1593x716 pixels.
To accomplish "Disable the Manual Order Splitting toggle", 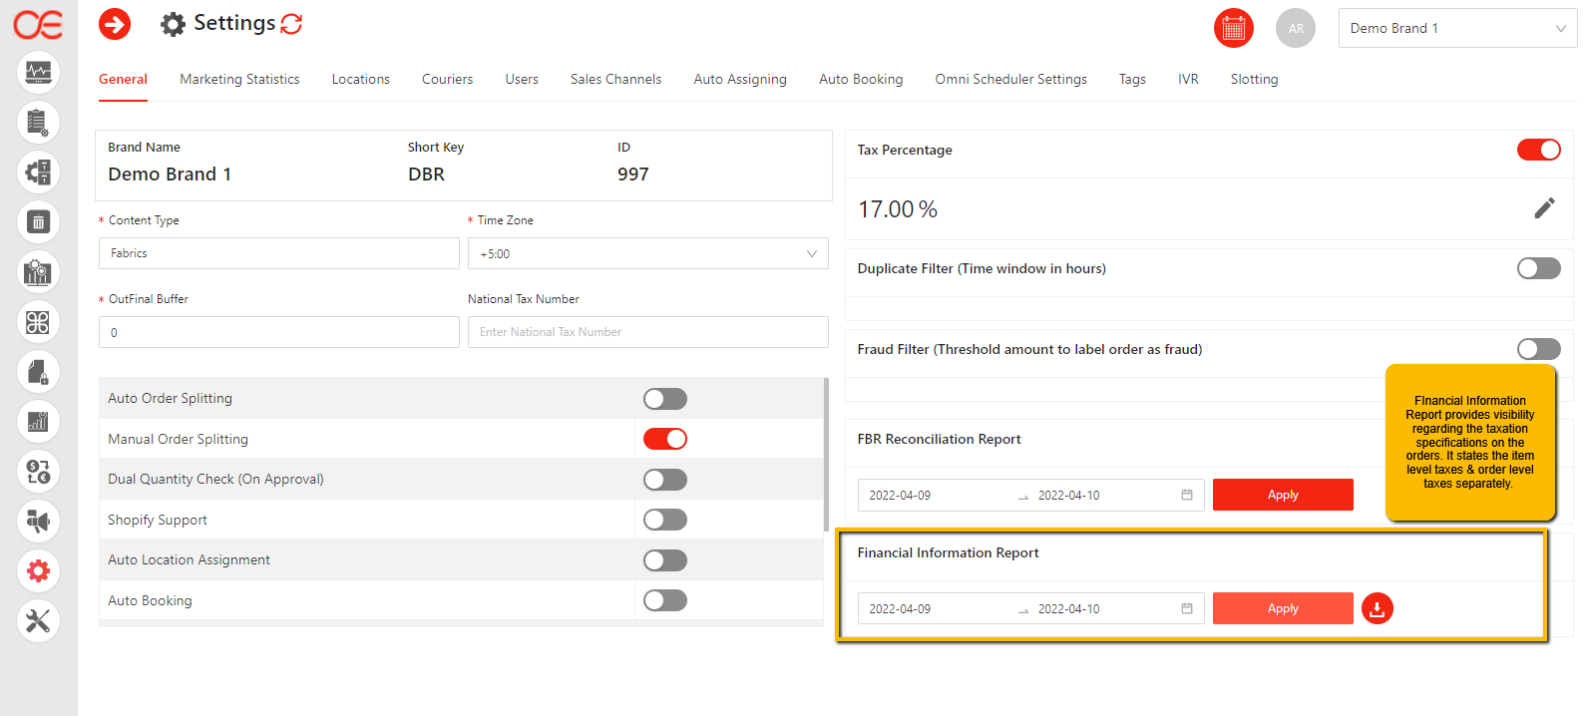I will pyautogui.click(x=665, y=439).
